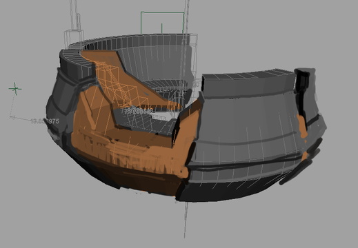Select the green locator cross marker

[x=15, y=89]
